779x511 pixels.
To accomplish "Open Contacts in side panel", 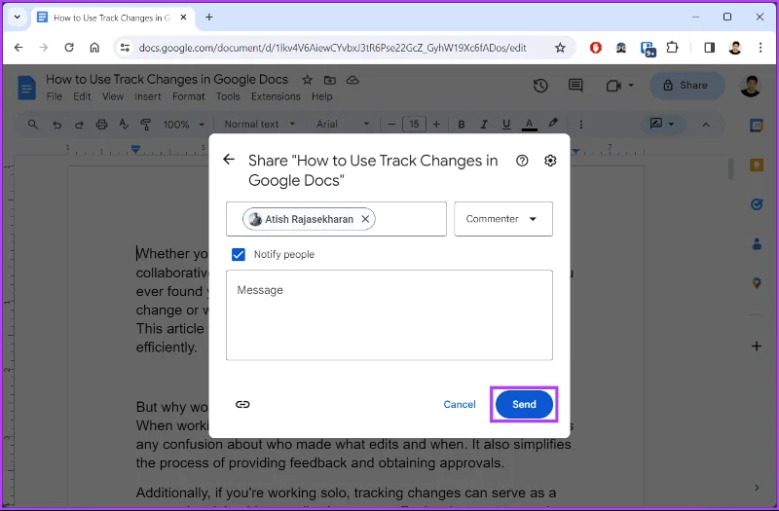I will click(757, 244).
